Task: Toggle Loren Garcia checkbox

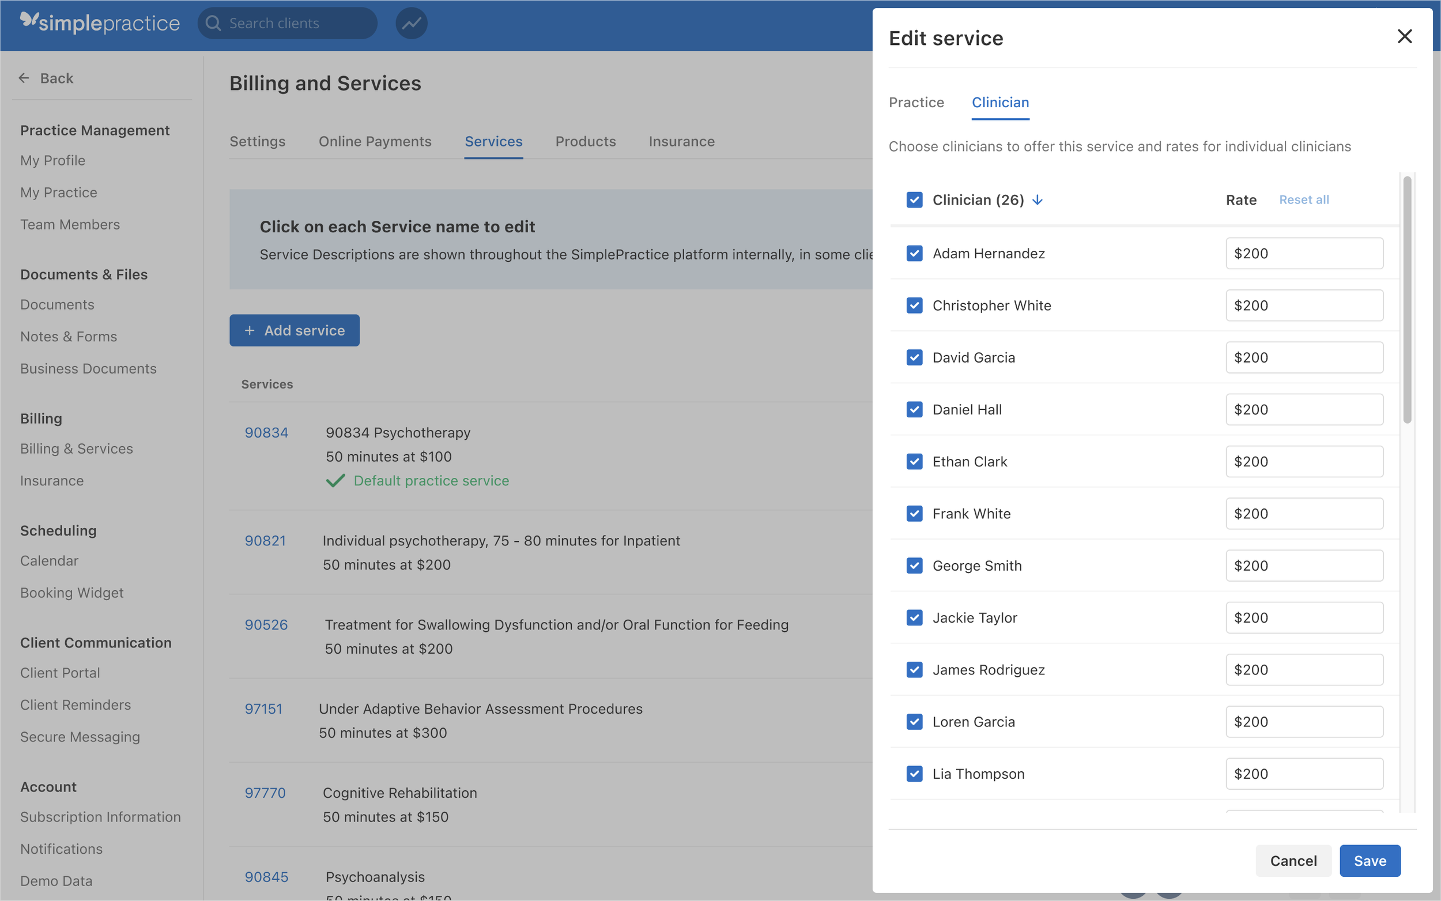Action: (x=914, y=722)
